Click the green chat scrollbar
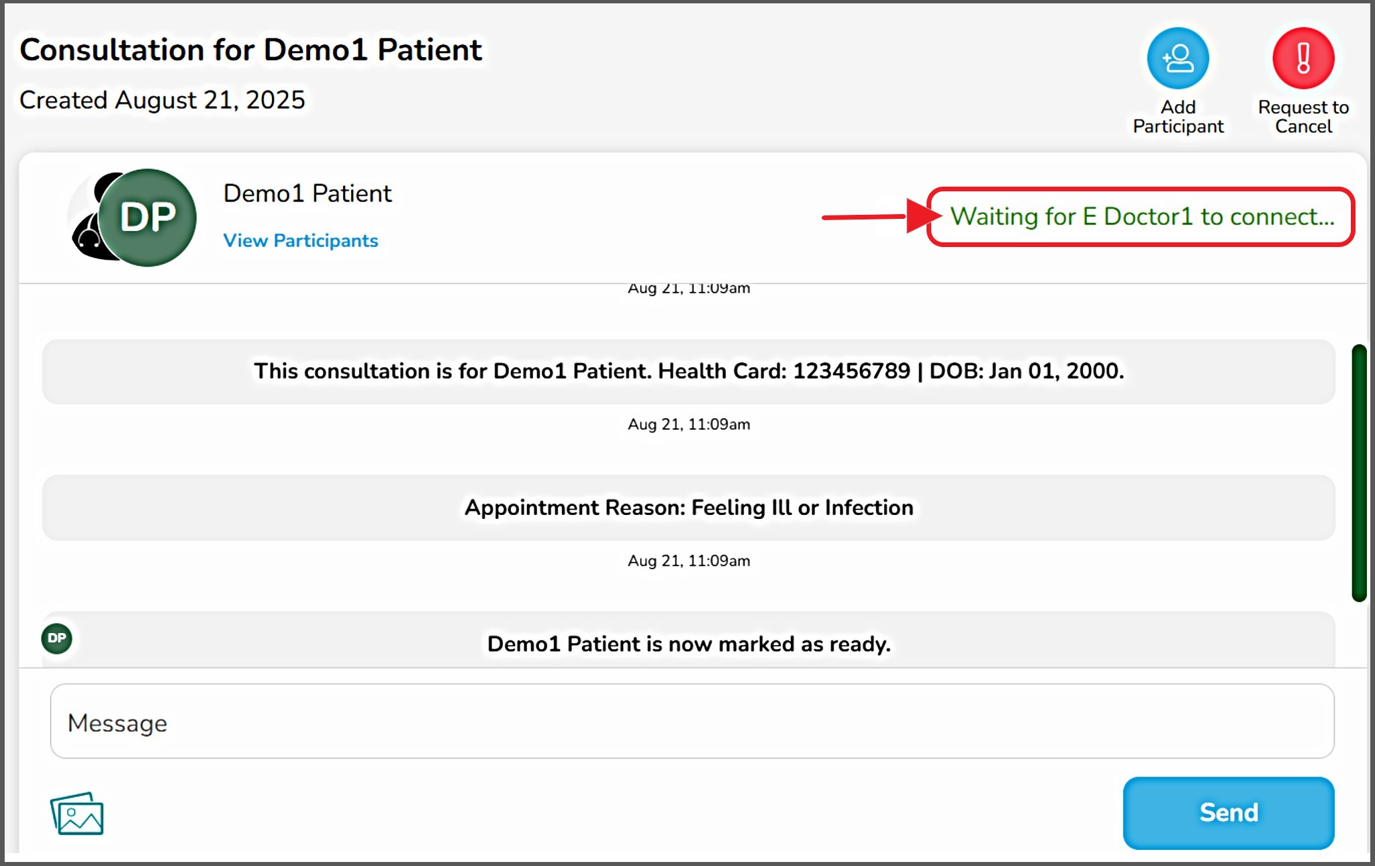The width and height of the screenshot is (1375, 866). point(1359,473)
